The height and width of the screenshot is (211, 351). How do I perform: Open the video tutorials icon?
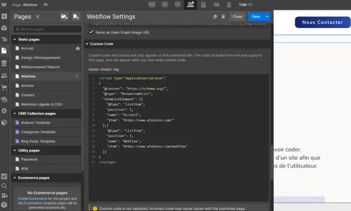click(4, 195)
